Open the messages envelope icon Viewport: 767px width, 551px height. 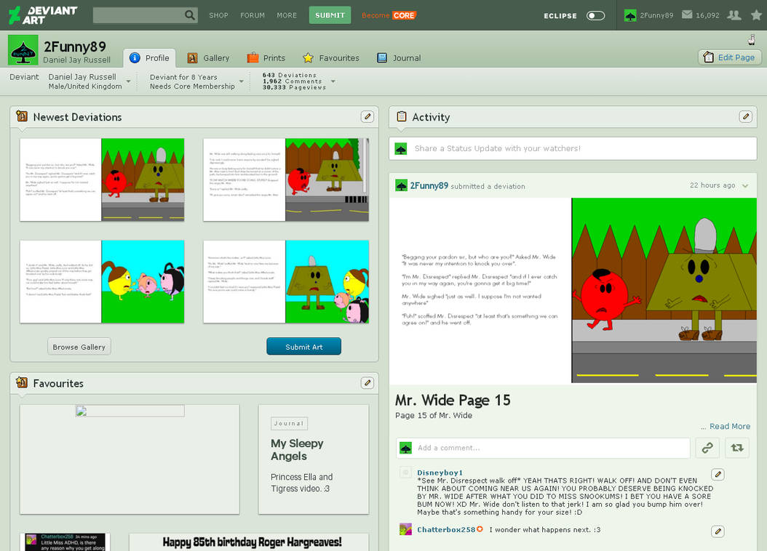click(x=687, y=15)
